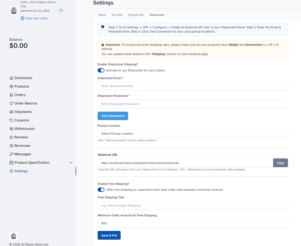
Task: Click the warning triangle icon beside Important
Action: pyautogui.click(x=103, y=45)
